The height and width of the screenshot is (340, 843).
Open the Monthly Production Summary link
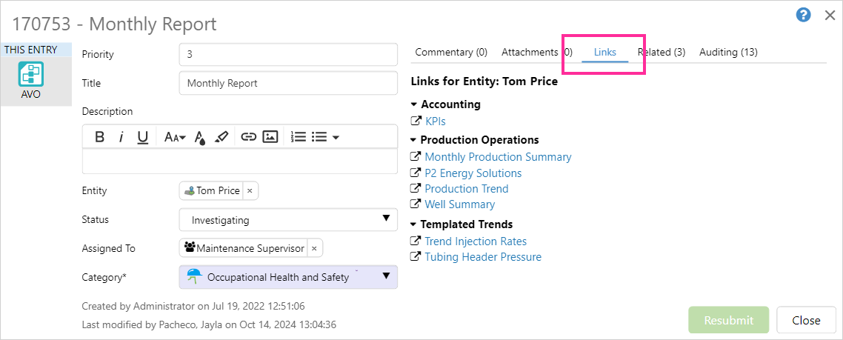click(x=498, y=157)
